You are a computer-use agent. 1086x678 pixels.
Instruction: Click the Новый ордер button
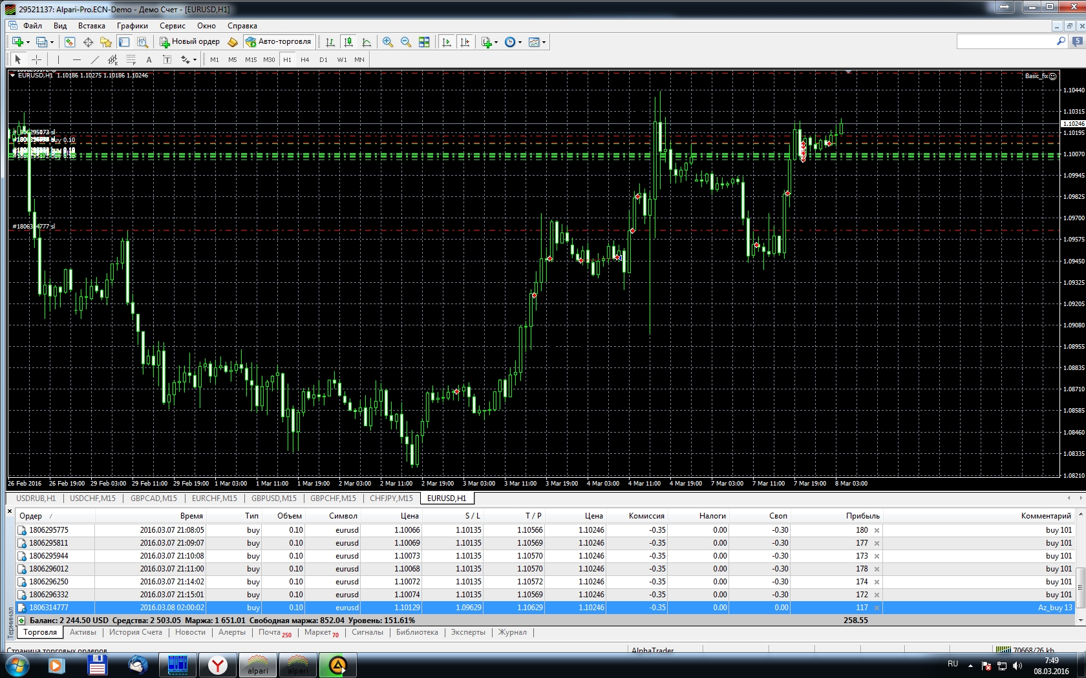click(x=190, y=42)
